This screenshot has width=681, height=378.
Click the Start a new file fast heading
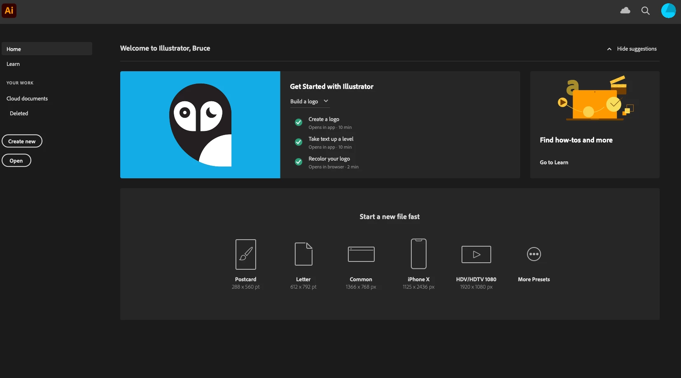[390, 217]
